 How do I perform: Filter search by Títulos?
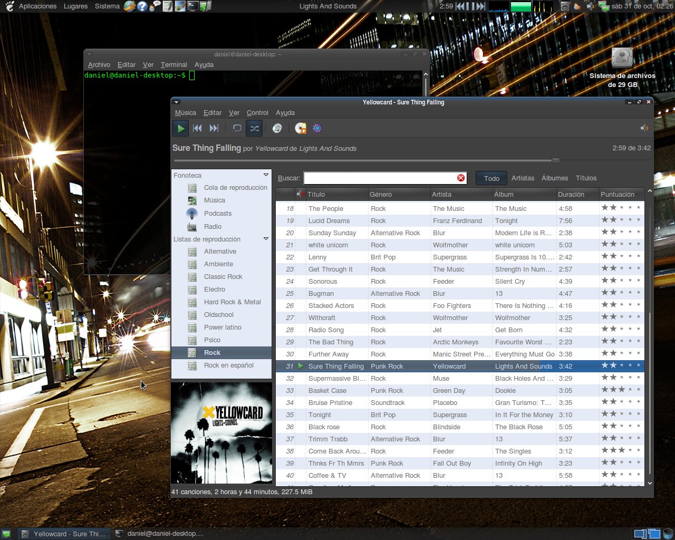pos(586,178)
